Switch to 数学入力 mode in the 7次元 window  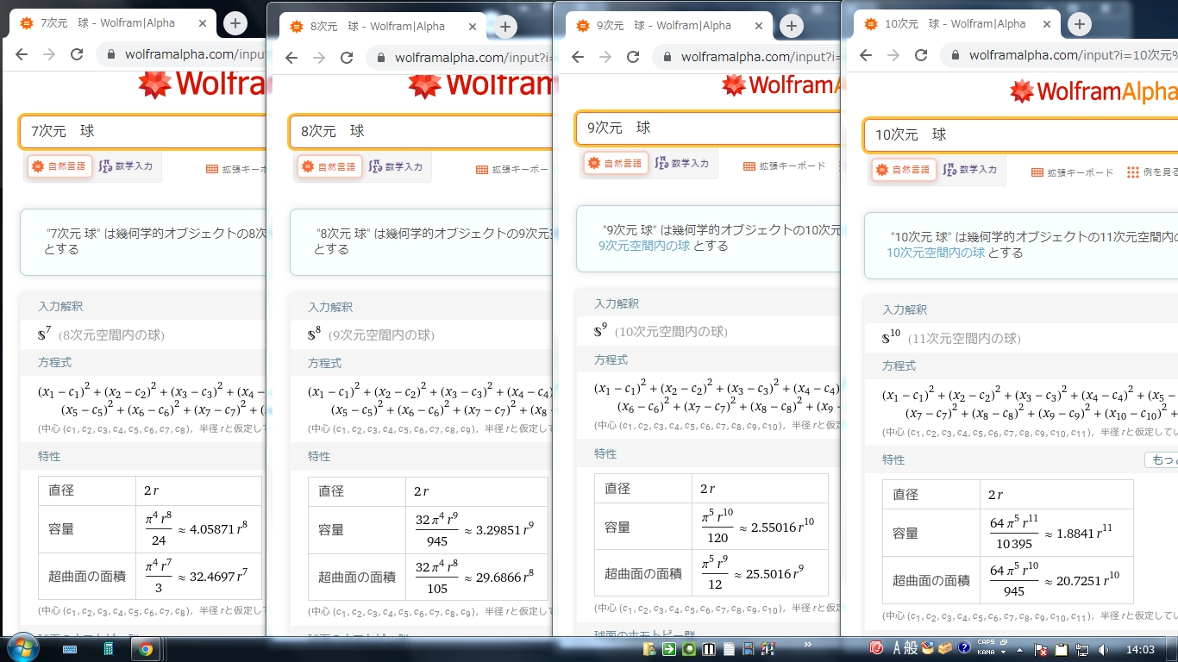[x=126, y=166]
